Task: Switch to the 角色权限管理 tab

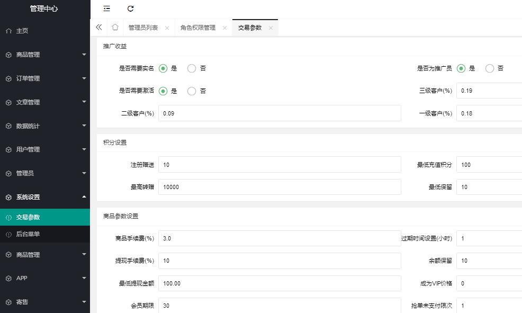Action: pos(197,28)
